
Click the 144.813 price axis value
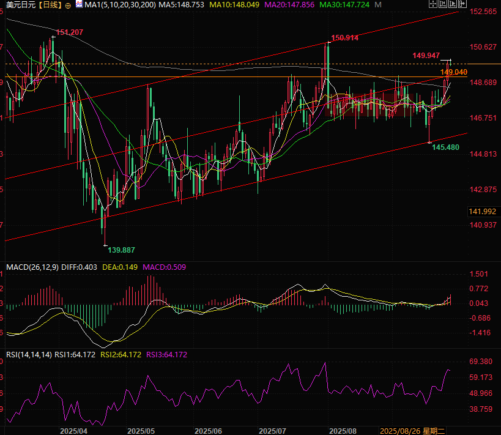[x=483, y=154]
